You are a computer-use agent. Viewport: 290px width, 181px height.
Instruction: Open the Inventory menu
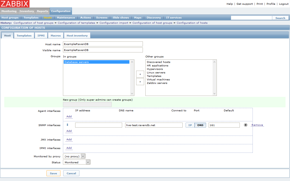(x=27, y=11)
